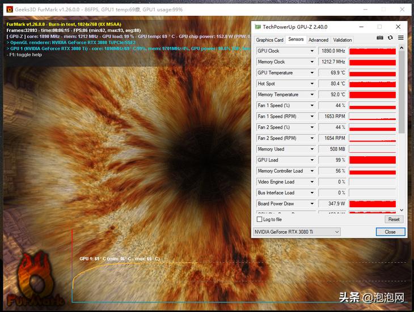Open the Memory Clock sensor dropdown
This screenshot has height=312, width=414.
coord(312,62)
